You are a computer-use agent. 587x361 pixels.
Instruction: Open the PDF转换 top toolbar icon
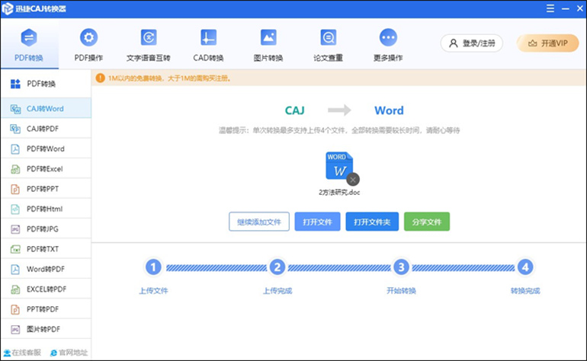(x=29, y=38)
